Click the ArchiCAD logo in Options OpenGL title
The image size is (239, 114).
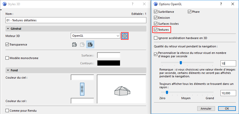[156, 4]
